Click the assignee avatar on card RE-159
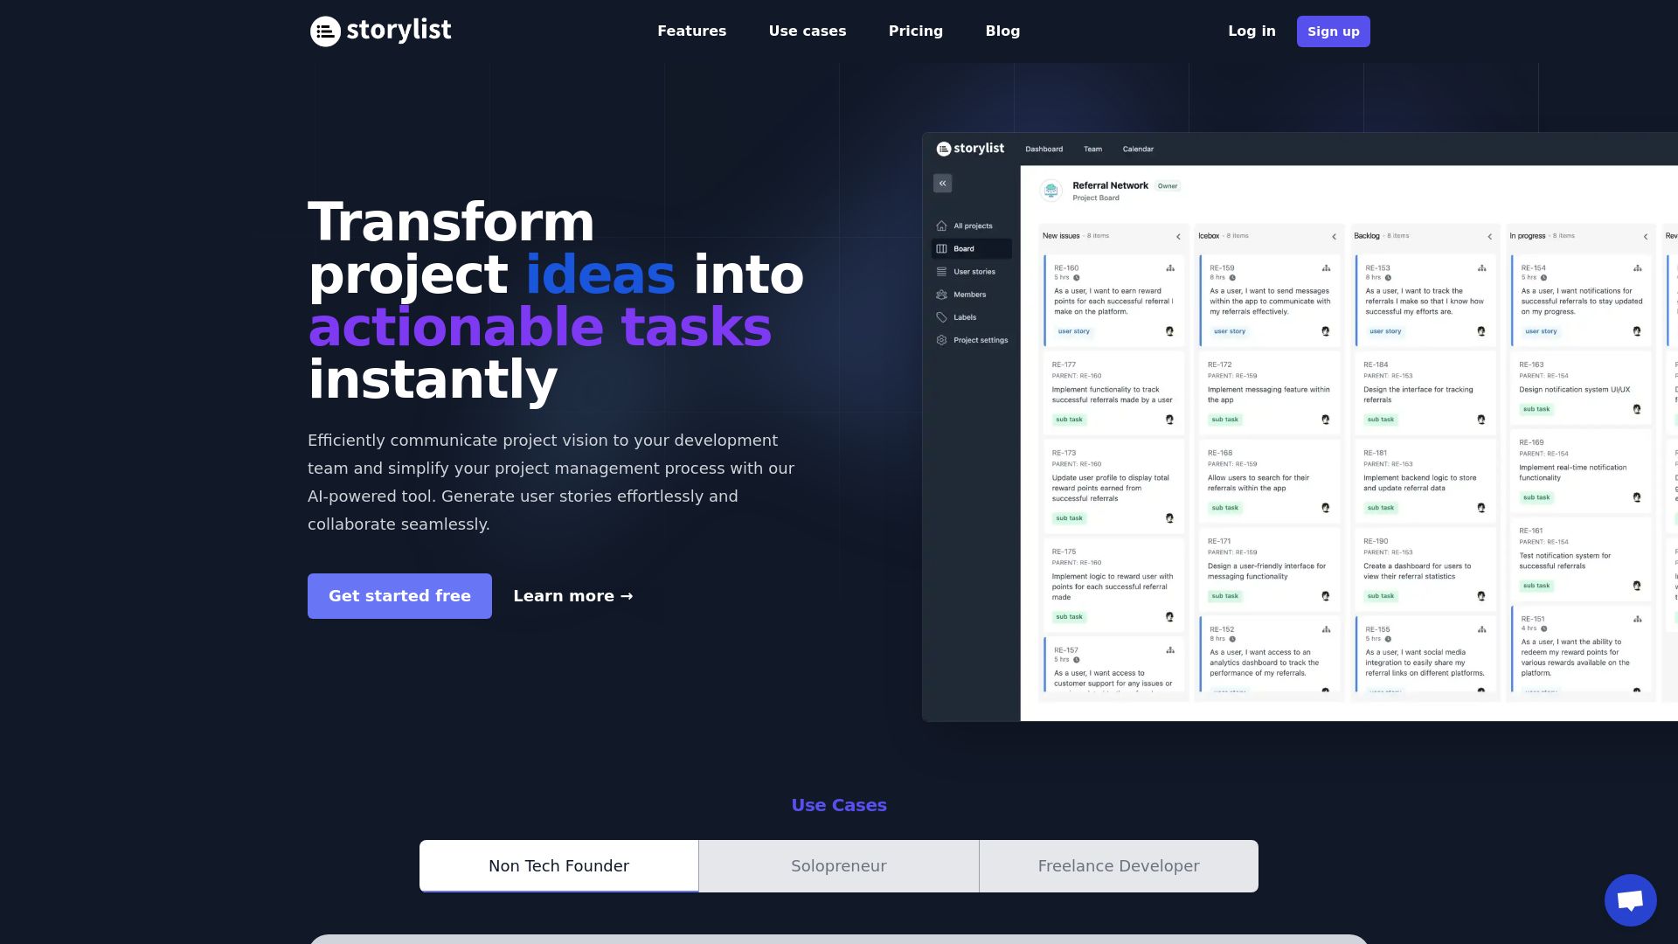The height and width of the screenshot is (944, 1678). (1325, 331)
